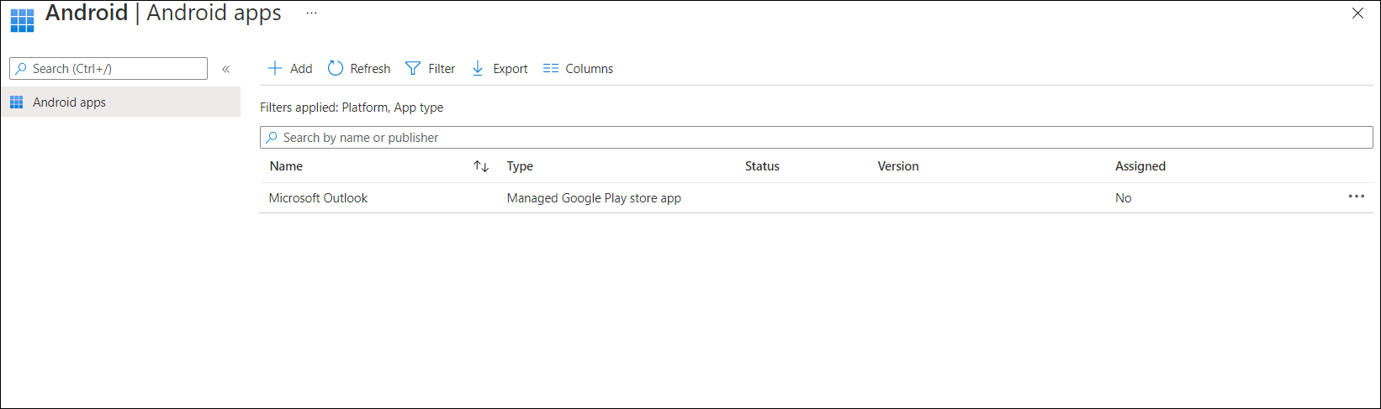Open the more options ellipsis beside page title
This screenshot has width=1381, height=409.
point(312,13)
